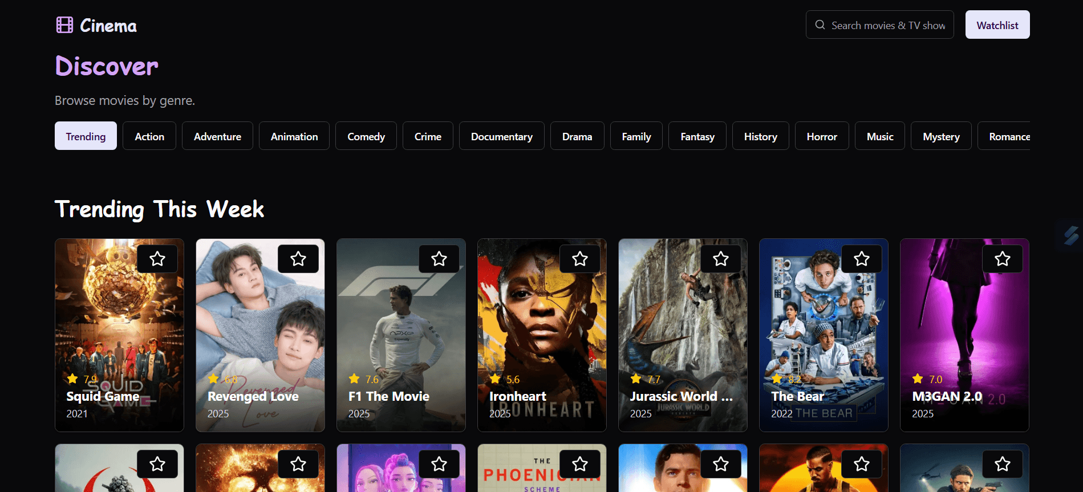Viewport: 1083px width, 492px height.
Task: Star the animated pink-haired girls poster
Action: pyautogui.click(x=439, y=464)
